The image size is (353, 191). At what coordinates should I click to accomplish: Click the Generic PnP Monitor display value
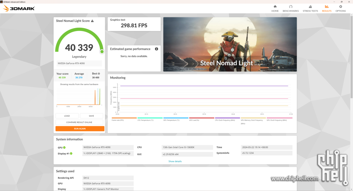tap(108, 189)
